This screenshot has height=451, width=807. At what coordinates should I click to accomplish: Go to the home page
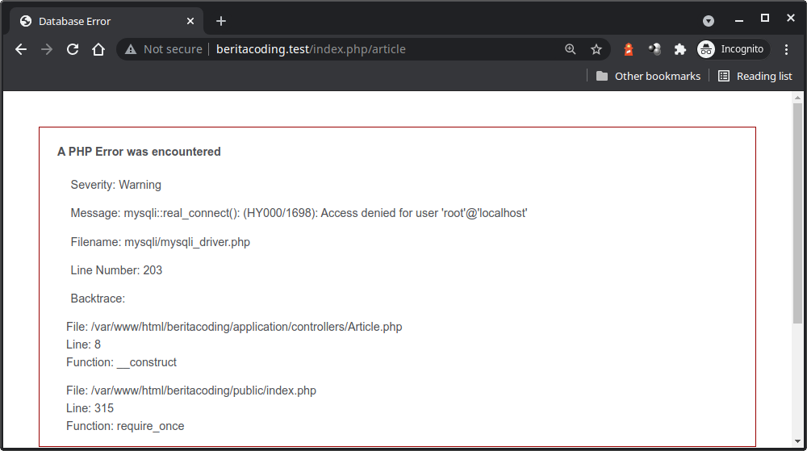[98, 49]
